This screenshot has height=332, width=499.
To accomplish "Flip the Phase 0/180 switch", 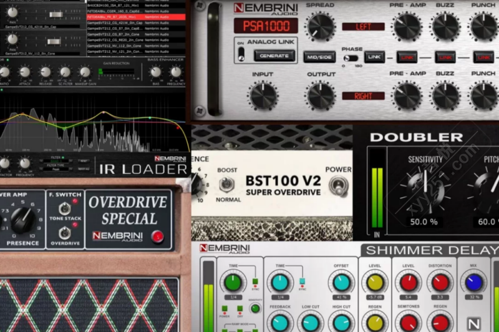I will point(351,58).
